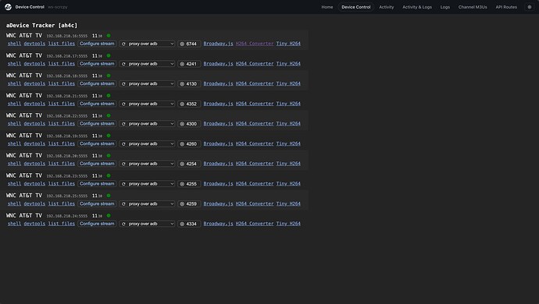Viewport: 539px width, 304px height.
Task: Click the Device Control logo icon
Action: [9, 7]
